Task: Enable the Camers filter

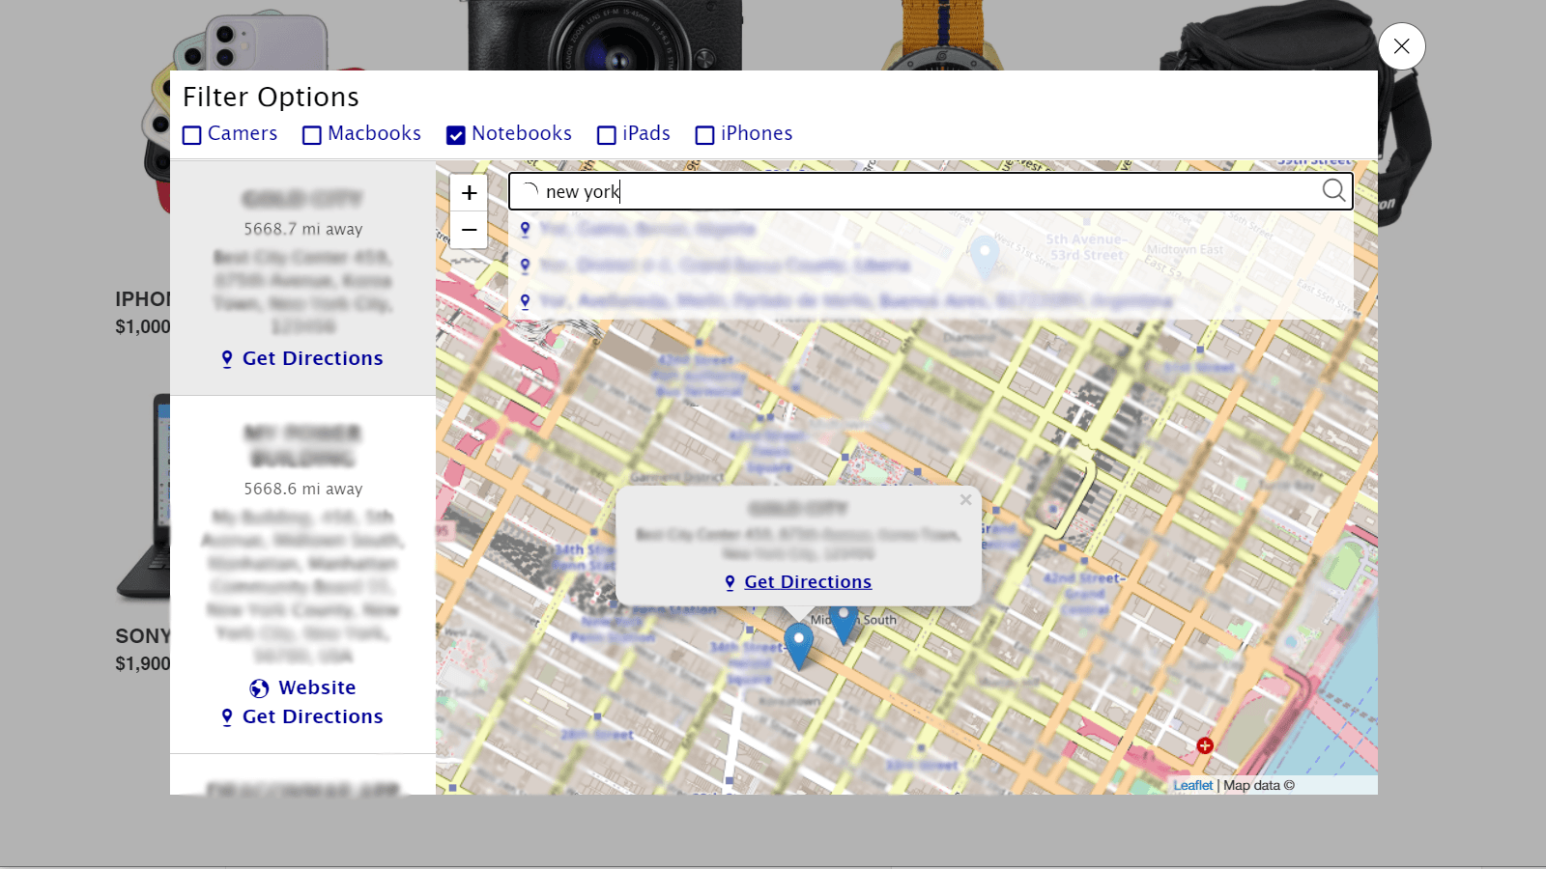Action: (x=191, y=134)
